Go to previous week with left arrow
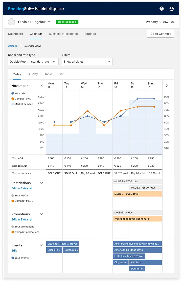Image resolution: width=182 pixels, height=282 pixels. coord(42,86)
